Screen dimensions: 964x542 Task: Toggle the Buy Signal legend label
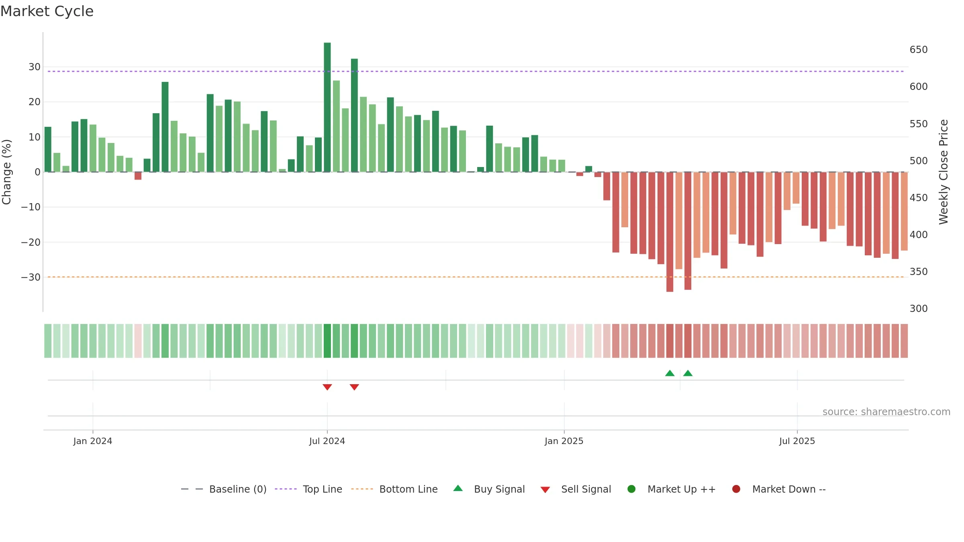499,489
